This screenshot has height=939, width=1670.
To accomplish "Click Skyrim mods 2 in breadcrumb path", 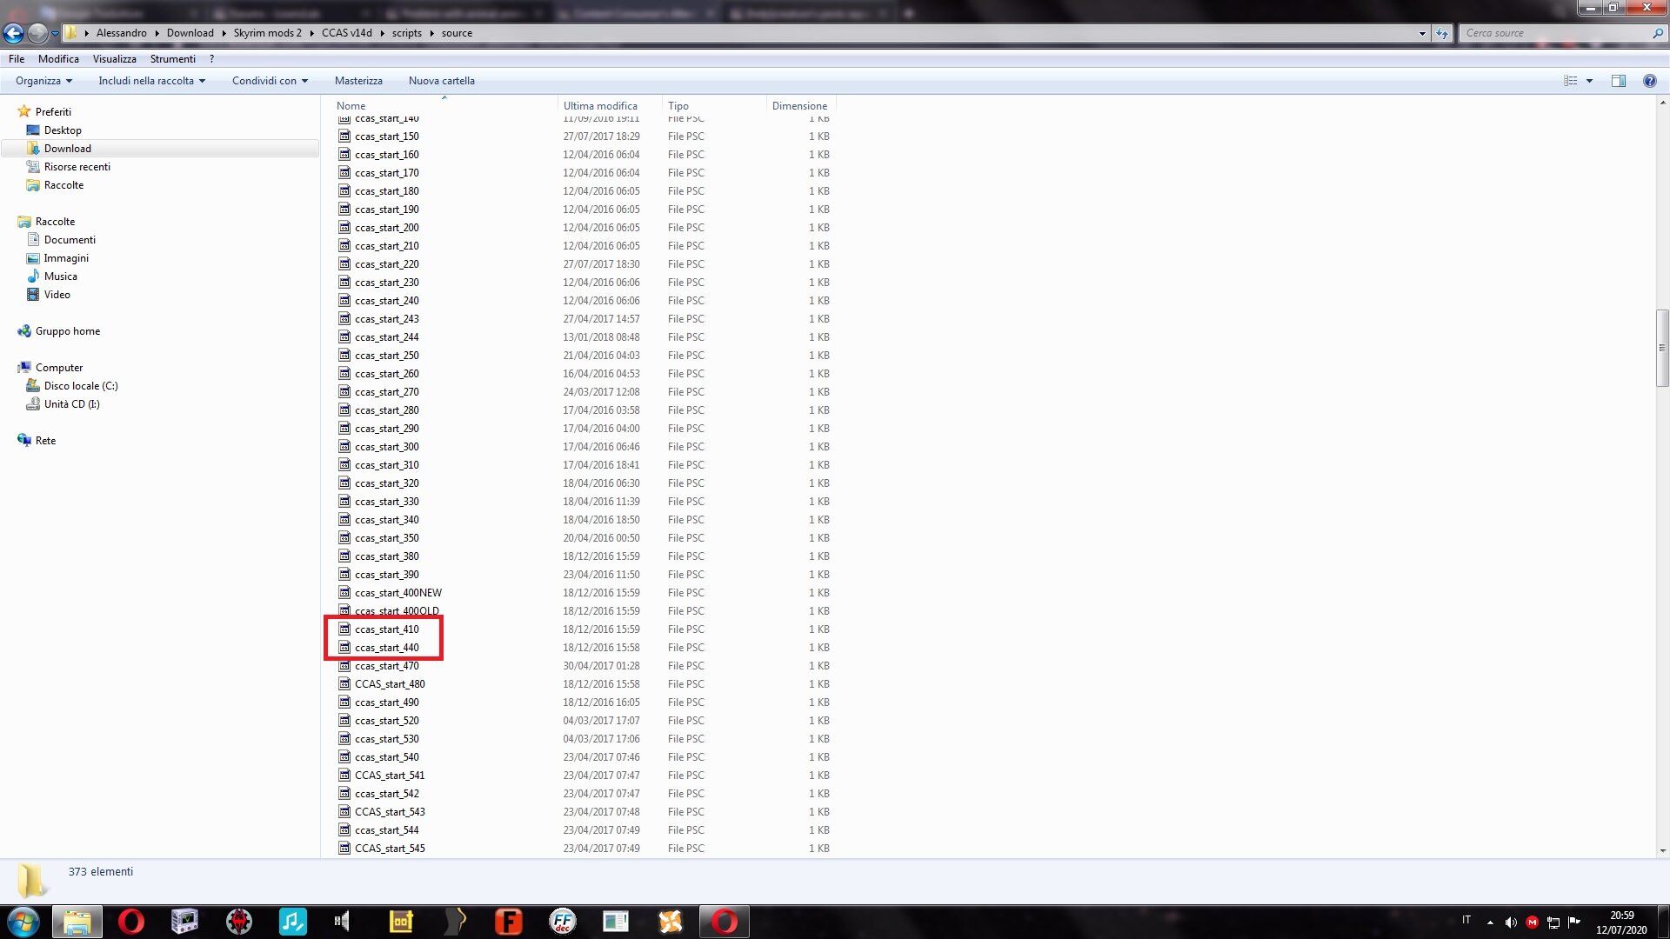I will [x=267, y=33].
